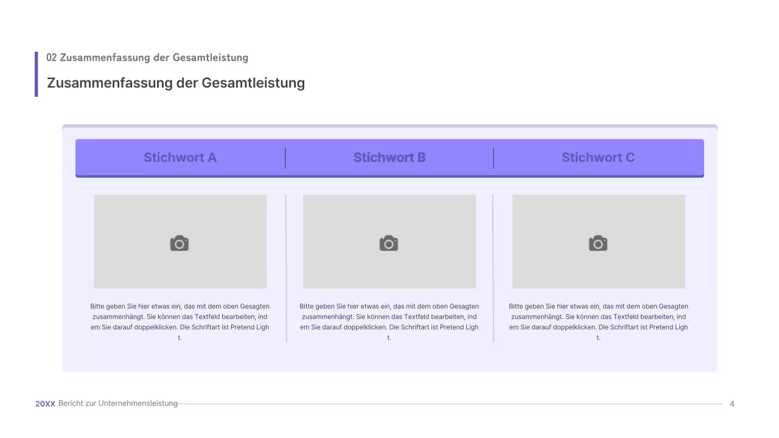
Task: Select the placeholder text under Stichwort A
Action: (180, 321)
